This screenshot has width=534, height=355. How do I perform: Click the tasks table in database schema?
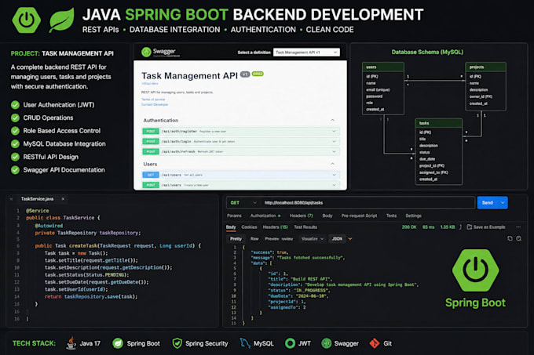439,151
